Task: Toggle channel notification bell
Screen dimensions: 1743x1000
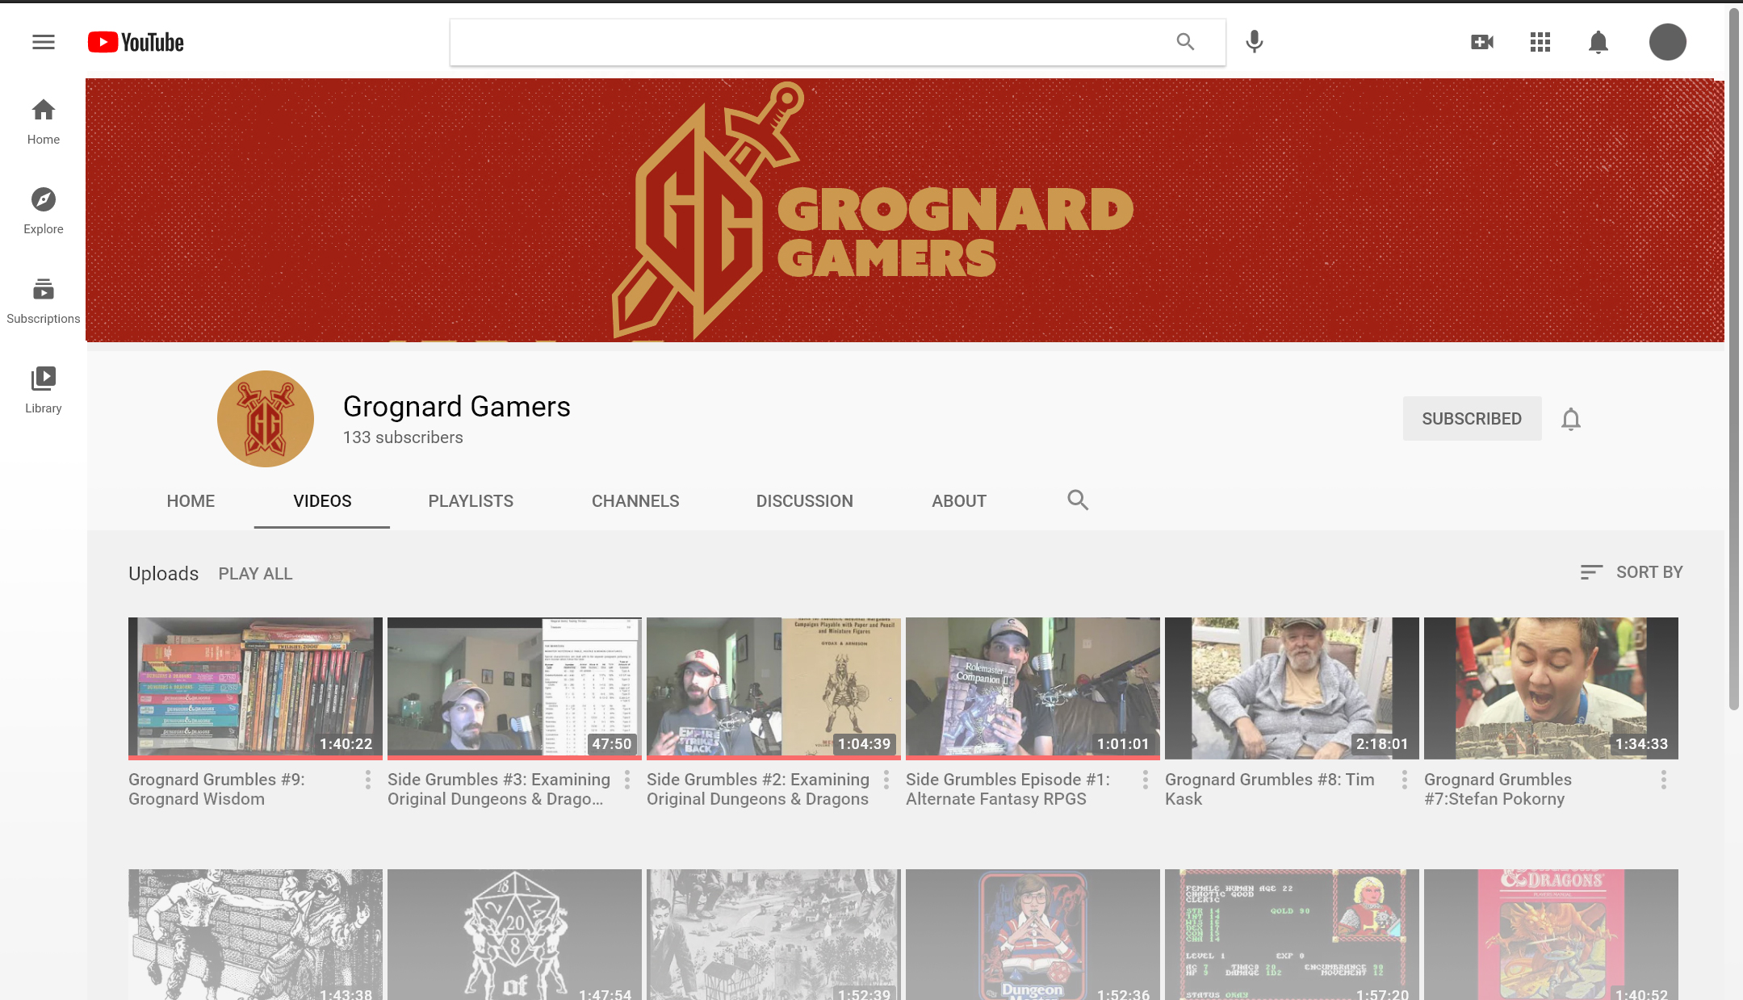Action: coord(1570,419)
